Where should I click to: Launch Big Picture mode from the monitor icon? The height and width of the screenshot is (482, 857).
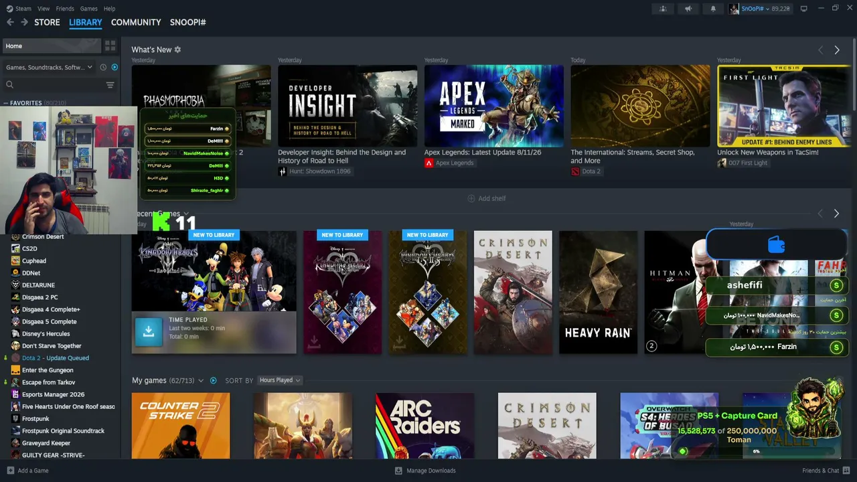pos(804,9)
